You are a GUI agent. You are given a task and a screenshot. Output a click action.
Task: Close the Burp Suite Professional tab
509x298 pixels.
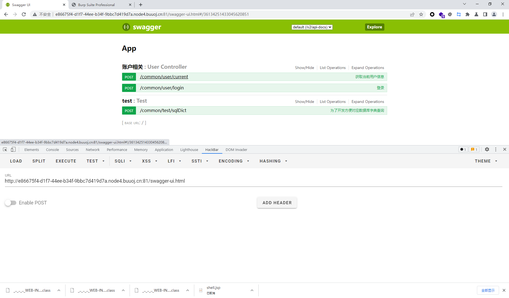[130, 5]
